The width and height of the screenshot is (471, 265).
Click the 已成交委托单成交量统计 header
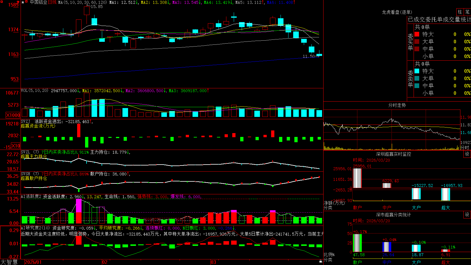tap(439, 19)
